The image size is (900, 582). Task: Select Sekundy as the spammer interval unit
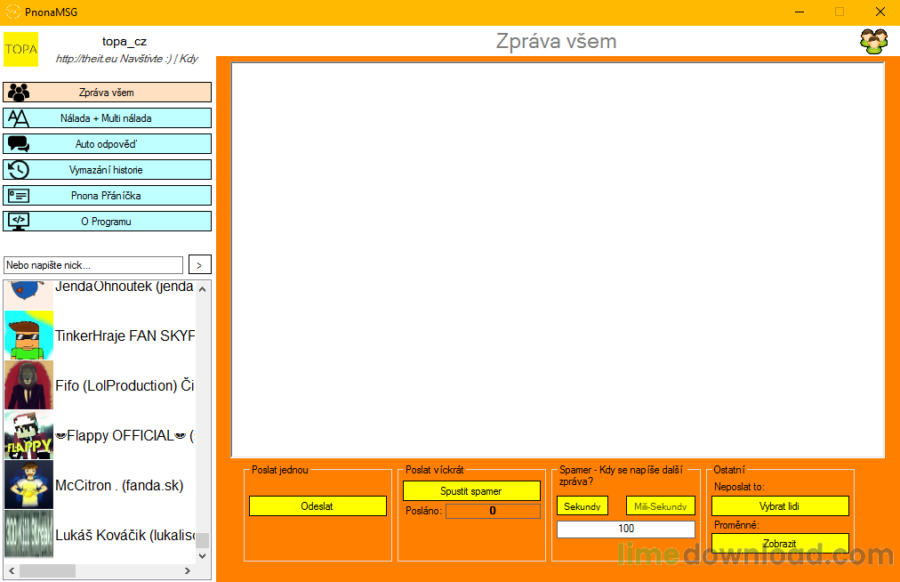pyautogui.click(x=583, y=506)
